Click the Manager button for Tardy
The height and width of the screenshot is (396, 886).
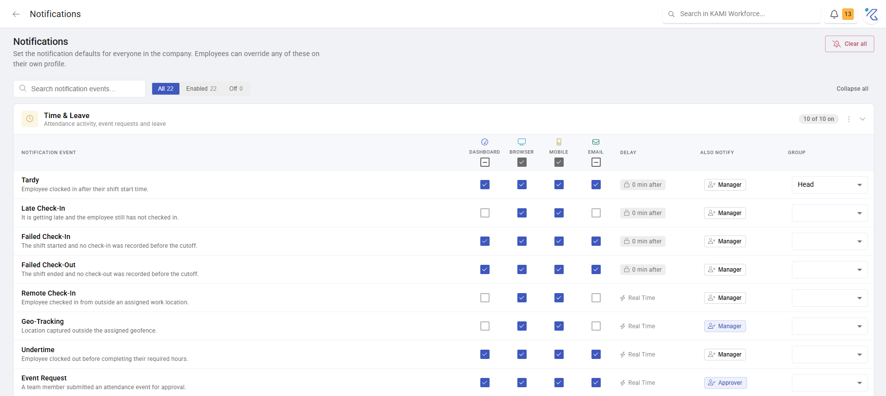tap(725, 185)
